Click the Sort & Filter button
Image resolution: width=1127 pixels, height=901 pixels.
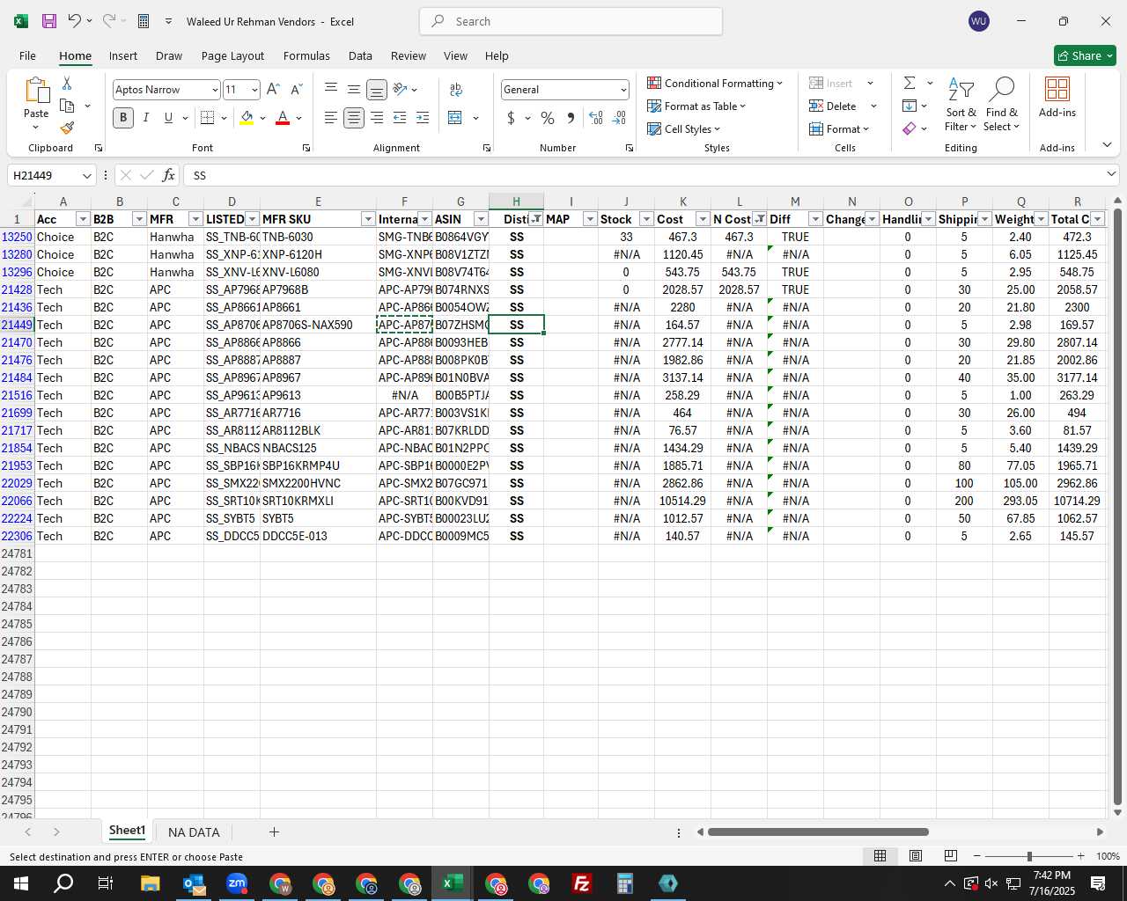(x=961, y=104)
